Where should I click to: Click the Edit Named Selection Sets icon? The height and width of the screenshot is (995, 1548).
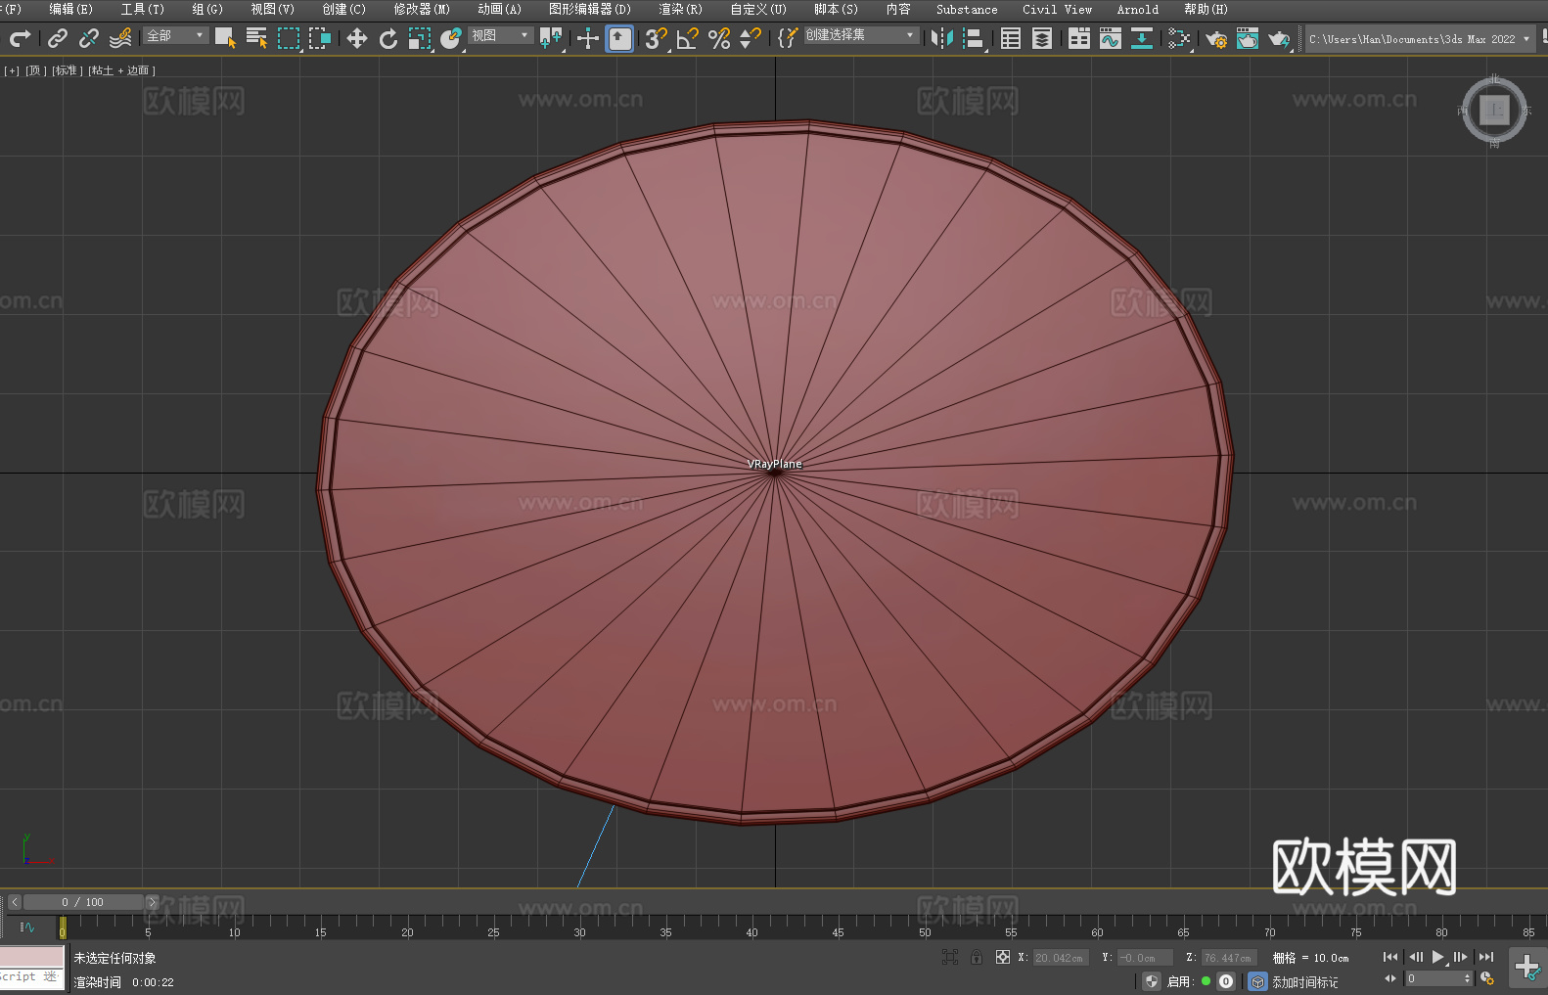(787, 38)
